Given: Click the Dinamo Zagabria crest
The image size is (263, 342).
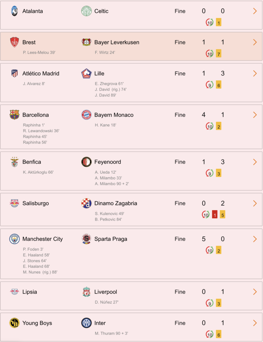Looking at the screenshot, I should (x=86, y=203).
